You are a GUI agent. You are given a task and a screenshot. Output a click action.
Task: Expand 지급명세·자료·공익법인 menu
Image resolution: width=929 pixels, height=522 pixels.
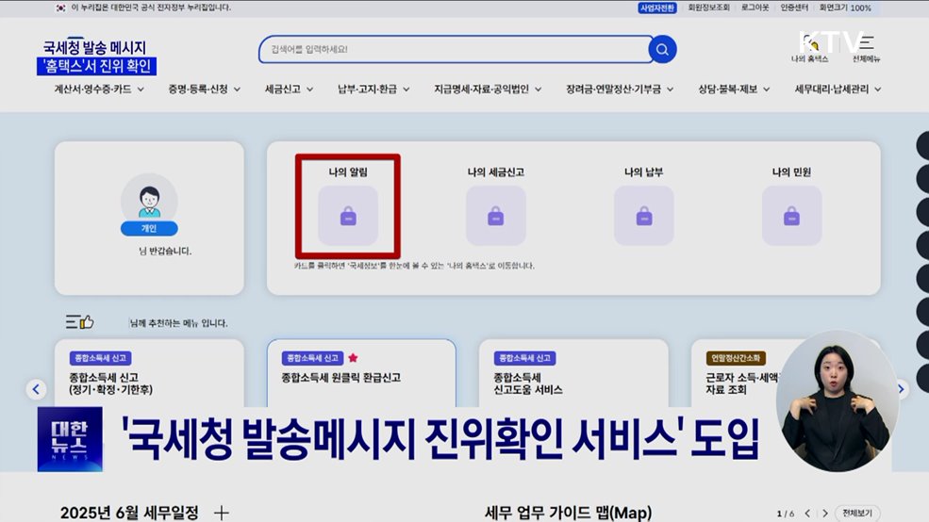(x=488, y=90)
